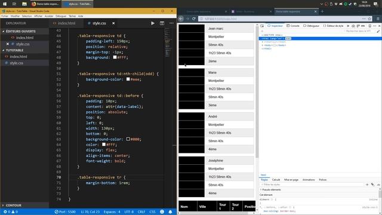Collapse the ÉDITEURS OUVERTS section
This screenshot has width=382, height=215.
point(20,32)
